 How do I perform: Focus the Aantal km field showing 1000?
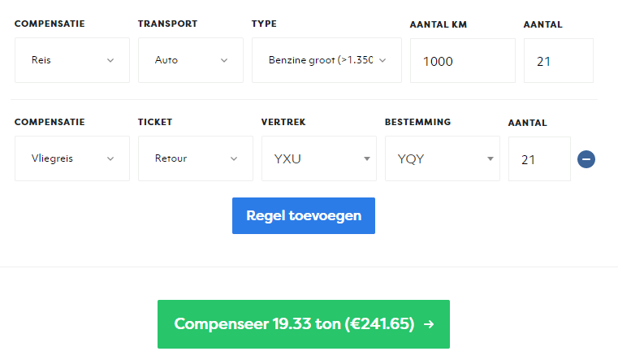[462, 61]
